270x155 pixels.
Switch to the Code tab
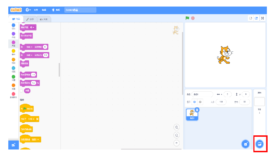point(16,19)
